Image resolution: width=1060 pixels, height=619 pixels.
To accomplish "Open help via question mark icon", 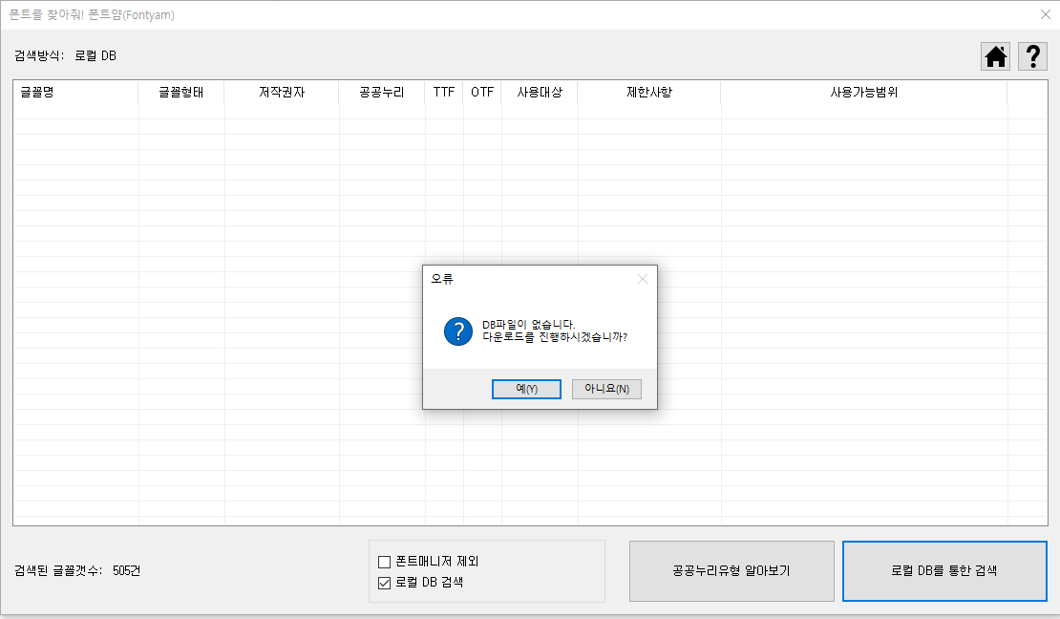I will [x=1032, y=56].
